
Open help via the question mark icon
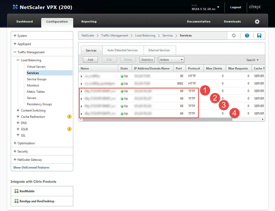247,36
